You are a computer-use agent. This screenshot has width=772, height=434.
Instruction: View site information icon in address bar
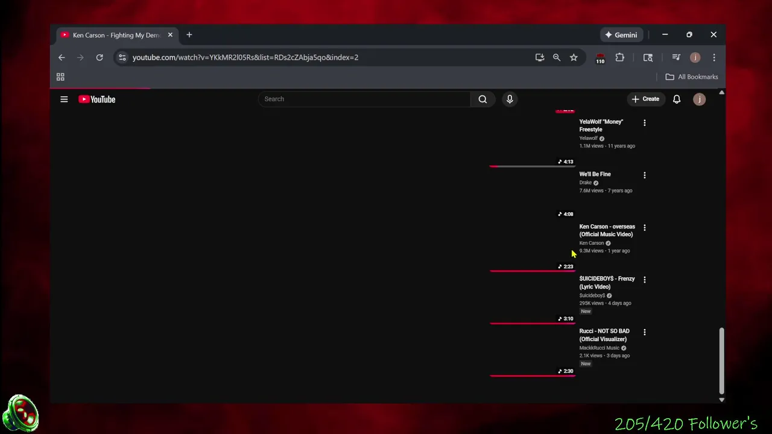point(122,57)
